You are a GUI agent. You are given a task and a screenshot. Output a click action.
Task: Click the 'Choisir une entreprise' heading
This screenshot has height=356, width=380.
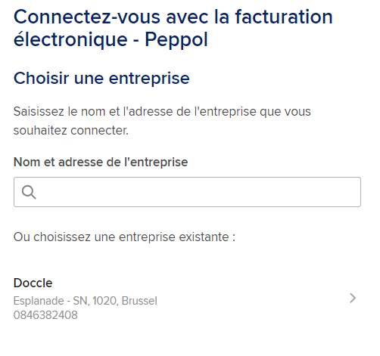[x=101, y=78]
